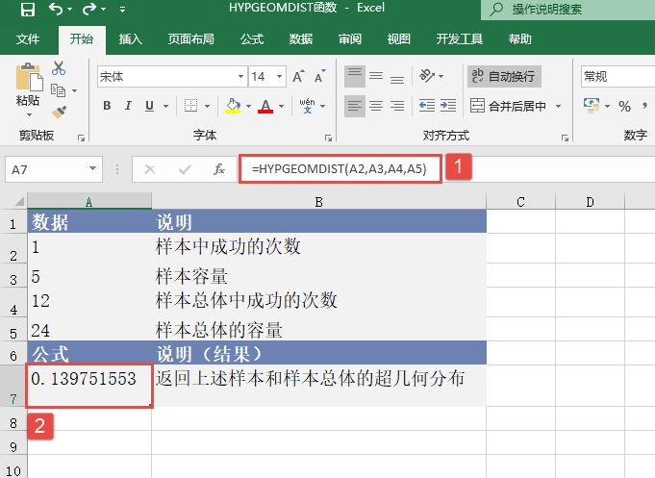Open 合并后居中 dropdown arrow
Image resolution: width=655 pixels, height=478 pixels.
coord(558,106)
